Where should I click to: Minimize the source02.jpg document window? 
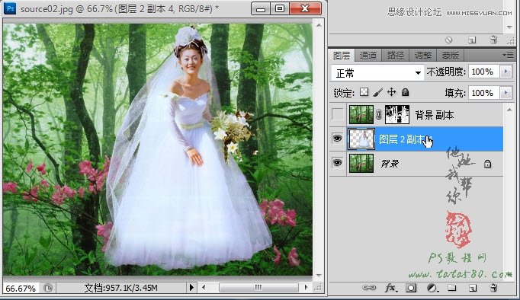point(261,8)
